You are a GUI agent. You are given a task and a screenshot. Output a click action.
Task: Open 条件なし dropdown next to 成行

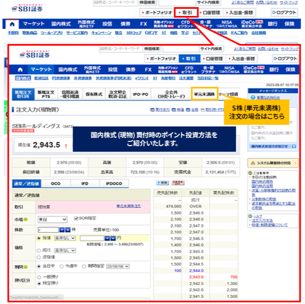65,250
